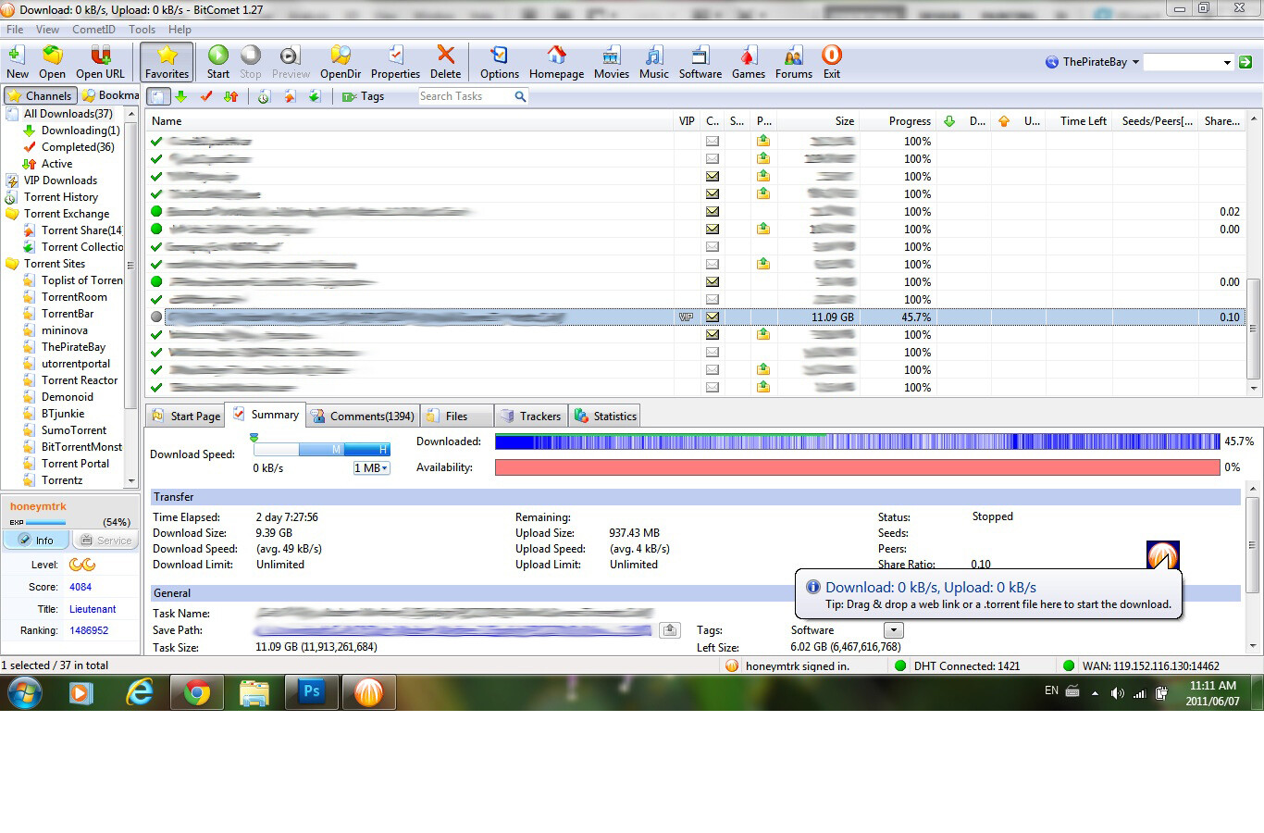Click the 4084 score link
This screenshot has height=833, width=1264.
(81, 587)
